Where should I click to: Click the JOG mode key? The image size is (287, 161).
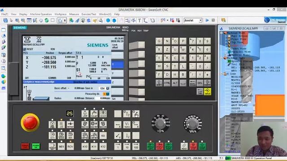[x=61, y=124]
